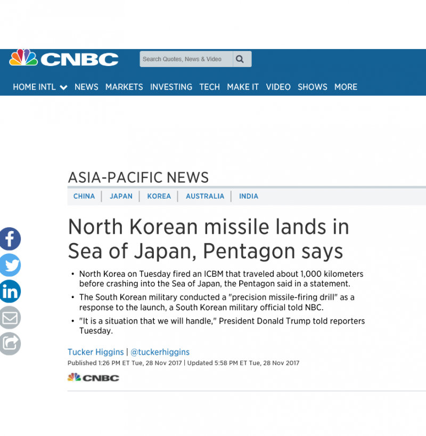
Task: Expand the HOME INTL edition dropdown
Action: 40,87
